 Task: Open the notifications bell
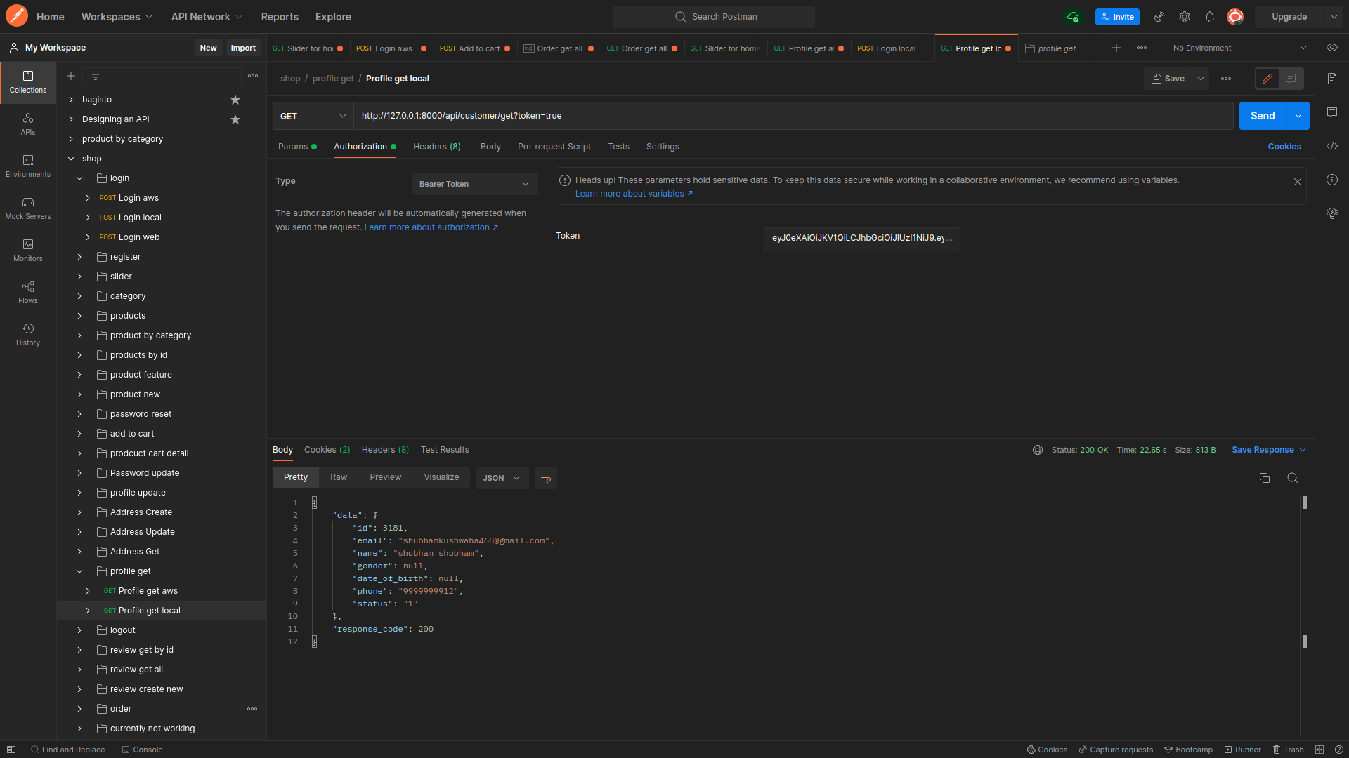pyautogui.click(x=1210, y=17)
